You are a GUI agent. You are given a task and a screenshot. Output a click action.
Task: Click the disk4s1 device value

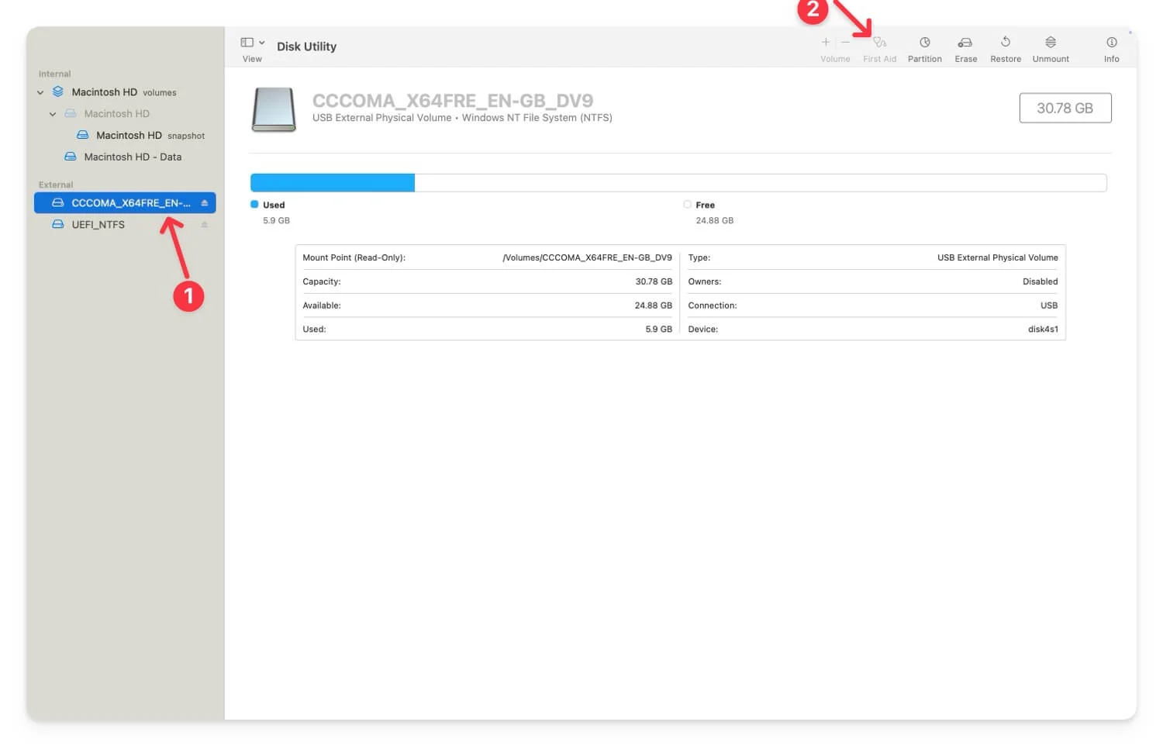click(x=1043, y=330)
